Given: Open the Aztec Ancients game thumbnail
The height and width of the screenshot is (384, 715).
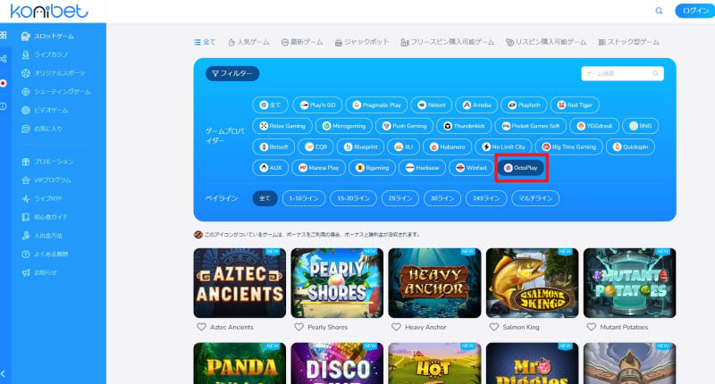Looking at the screenshot, I should point(240,283).
